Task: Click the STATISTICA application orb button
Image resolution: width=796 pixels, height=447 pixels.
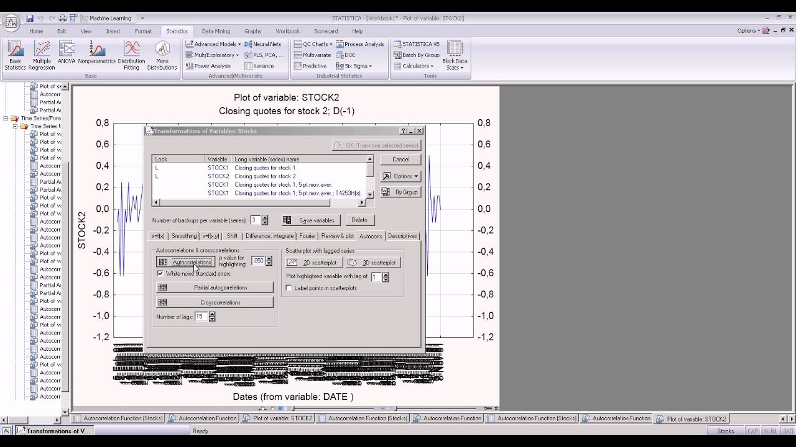Action: coord(11,23)
